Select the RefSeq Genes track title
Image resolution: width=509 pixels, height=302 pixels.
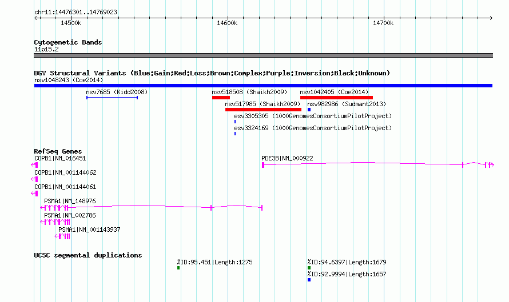pos(58,151)
